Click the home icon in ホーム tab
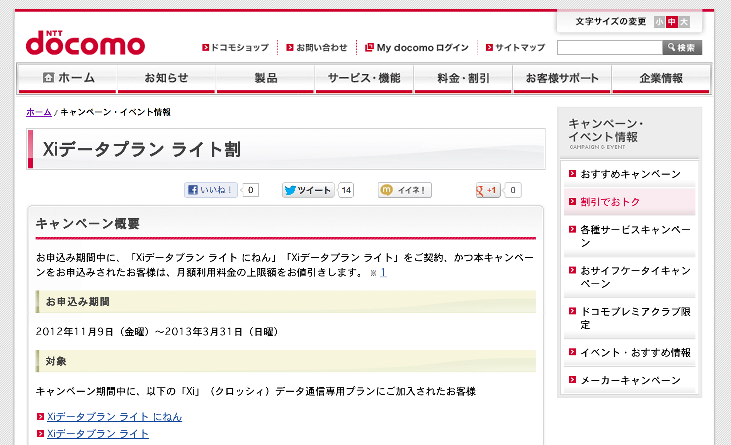This screenshot has height=445, width=731. [48, 78]
